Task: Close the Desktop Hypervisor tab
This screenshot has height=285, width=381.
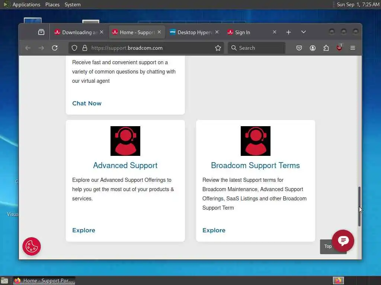Action: pyautogui.click(x=217, y=32)
